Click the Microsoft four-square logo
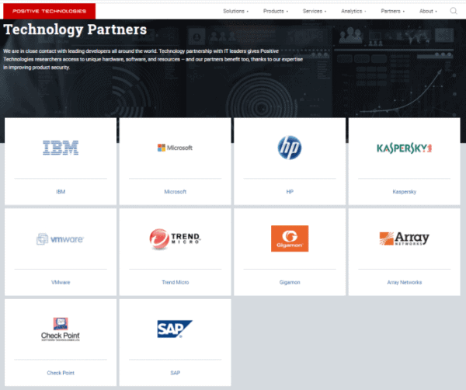 pos(175,148)
